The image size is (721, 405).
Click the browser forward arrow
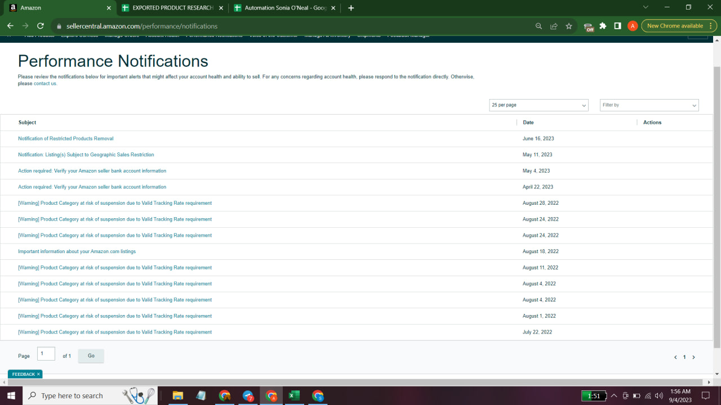pyautogui.click(x=25, y=26)
